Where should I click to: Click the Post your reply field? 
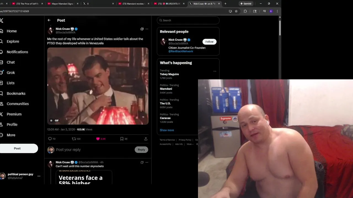[x=94, y=150]
